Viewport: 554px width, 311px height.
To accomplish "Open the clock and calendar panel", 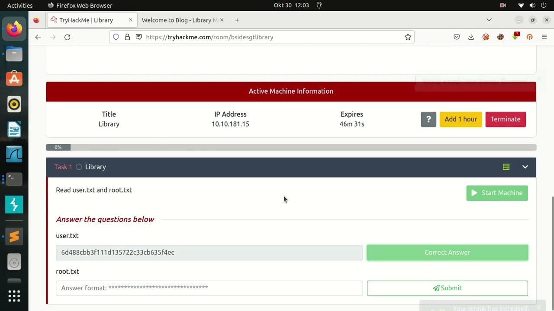I will (x=291, y=6).
